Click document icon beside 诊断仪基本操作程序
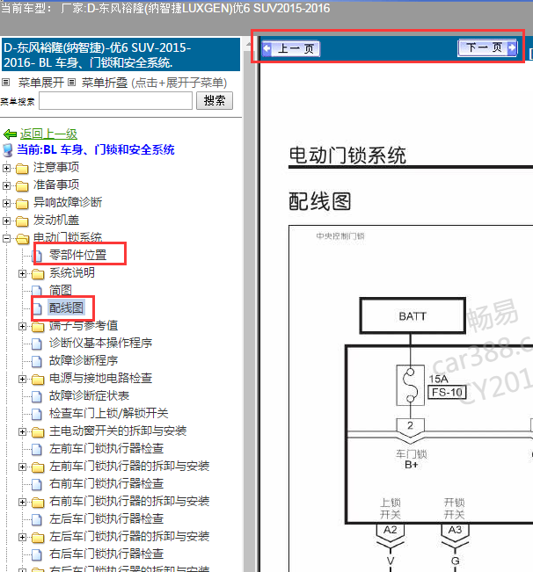The width and height of the screenshot is (533, 572). pos(37,344)
